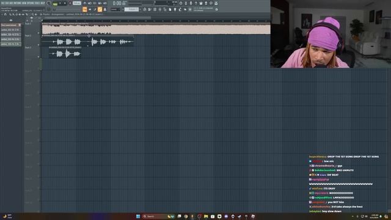This screenshot has width=391, height=220.
Task: Open the ADD menu
Action: pyautogui.click(x=11, y=3)
